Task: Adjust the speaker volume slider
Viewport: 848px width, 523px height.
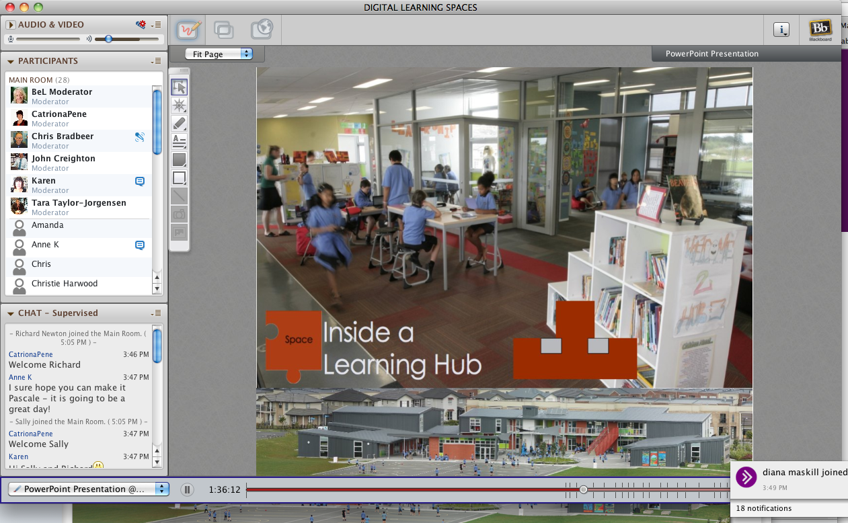Action: click(109, 38)
